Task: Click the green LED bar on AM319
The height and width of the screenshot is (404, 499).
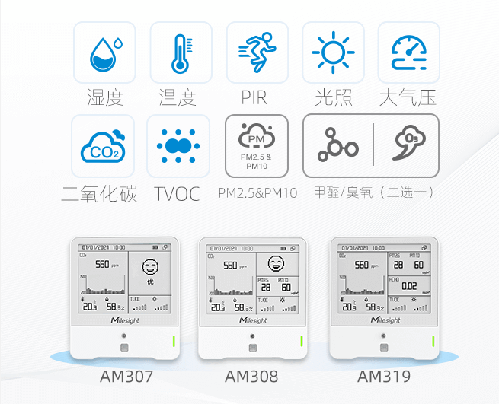Action: (433, 341)
